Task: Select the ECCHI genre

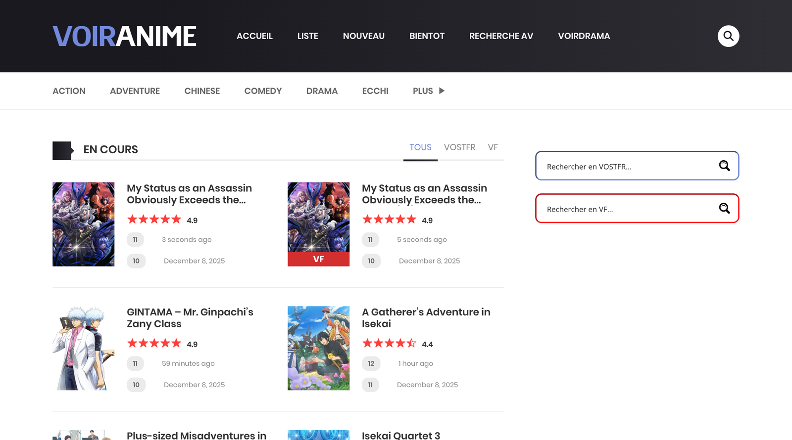Action: (375, 91)
